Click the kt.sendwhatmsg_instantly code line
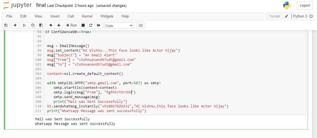The width and height of the screenshot is (317, 138). [x=138, y=106]
